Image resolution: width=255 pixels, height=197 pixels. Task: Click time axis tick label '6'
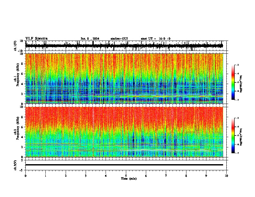coord(146,176)
